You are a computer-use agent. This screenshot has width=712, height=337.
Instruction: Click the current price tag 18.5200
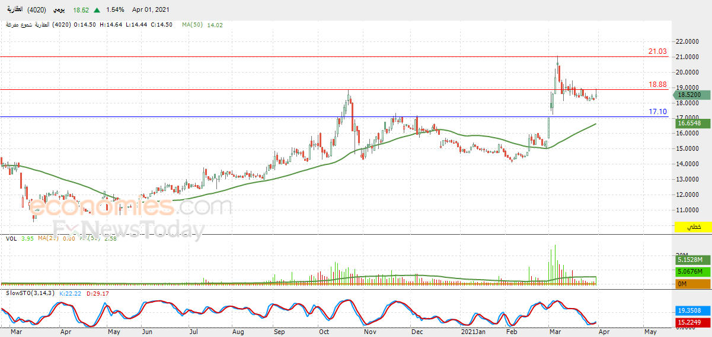point(692,95)
